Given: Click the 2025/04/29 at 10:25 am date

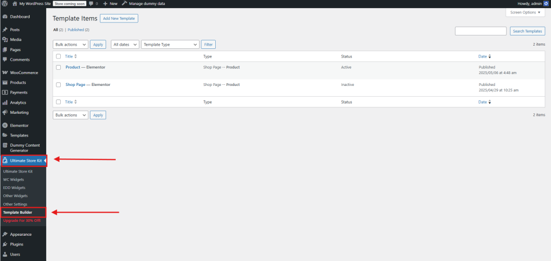Looking at the screenshot, I should (x=499, y=90).
